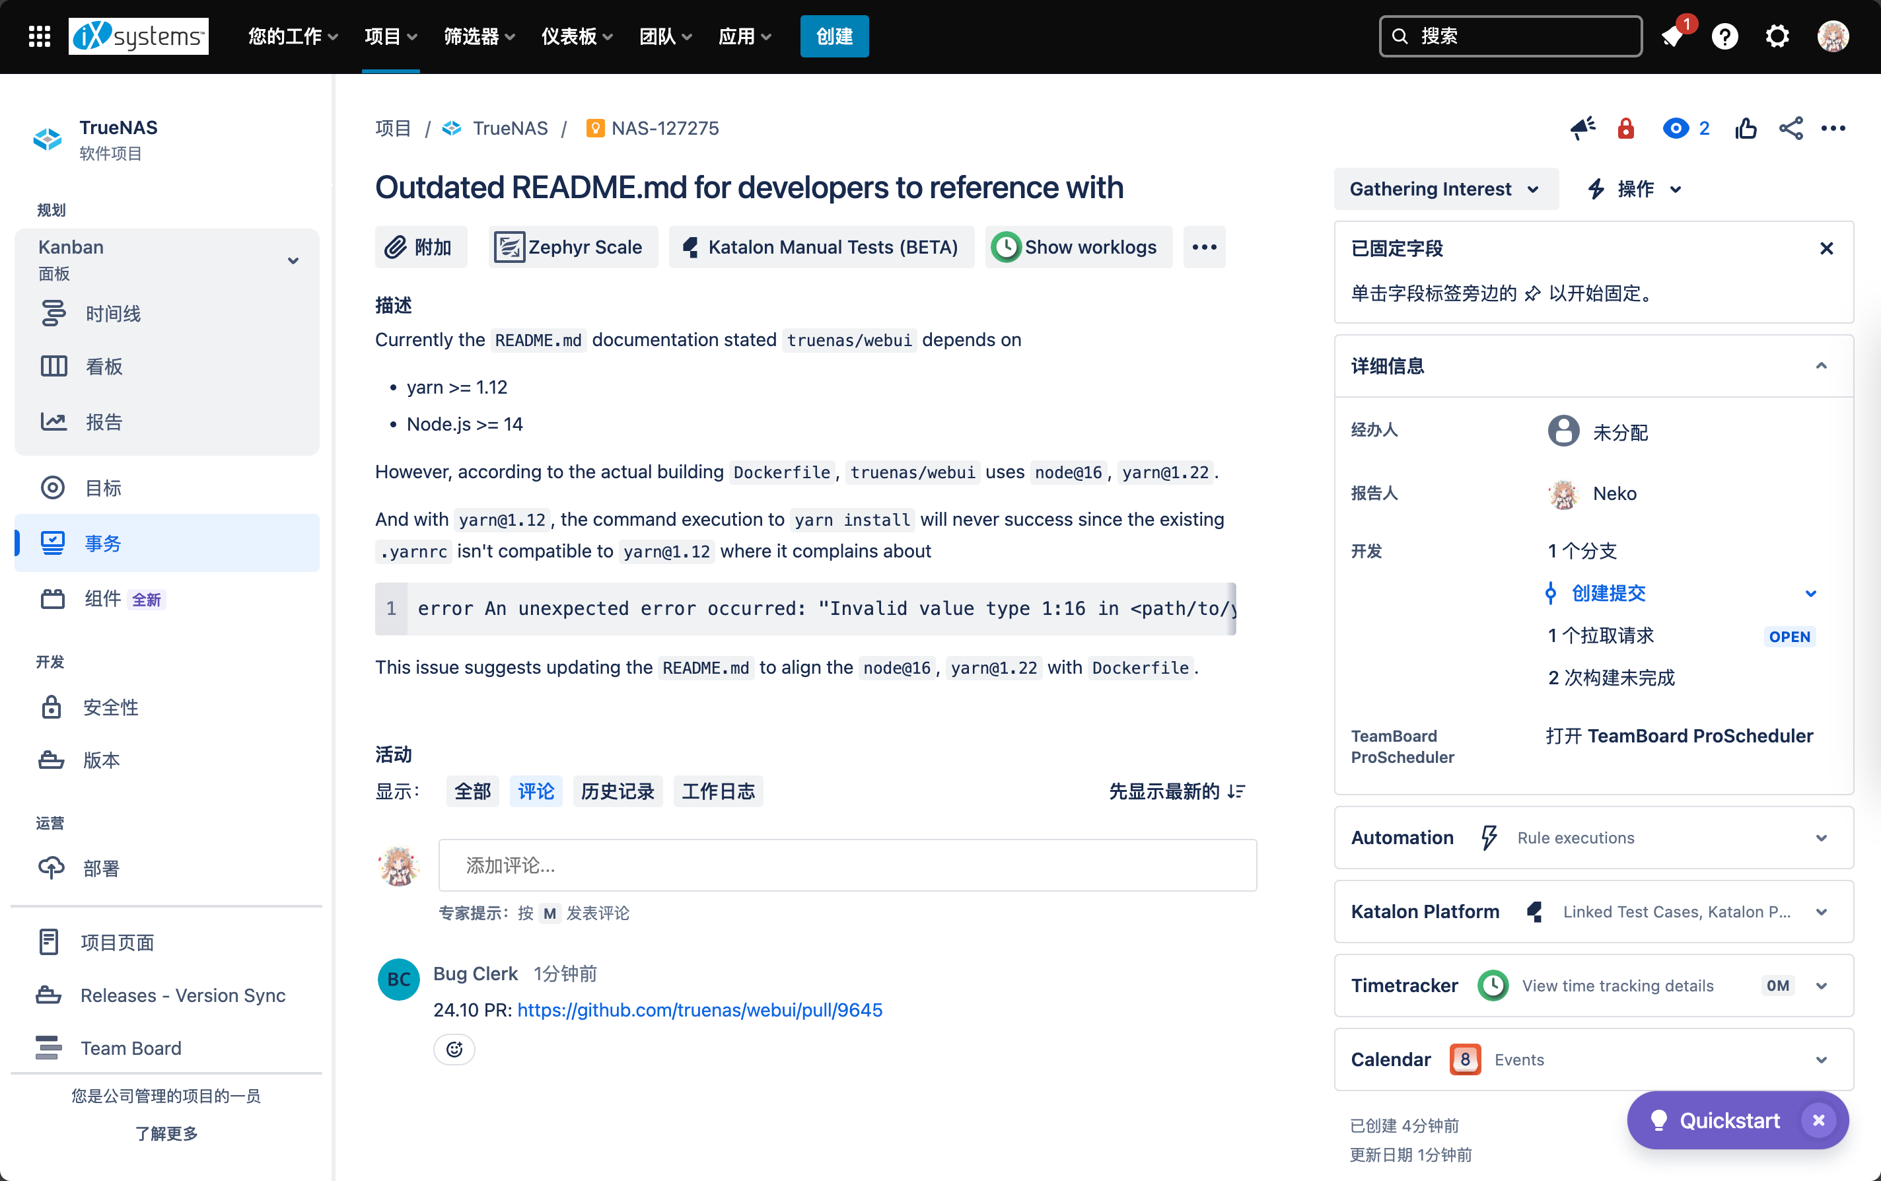Add emoji reaction to Bug Clerk comment
Screen dimensions: 1881x1181
pos(454,1049)
